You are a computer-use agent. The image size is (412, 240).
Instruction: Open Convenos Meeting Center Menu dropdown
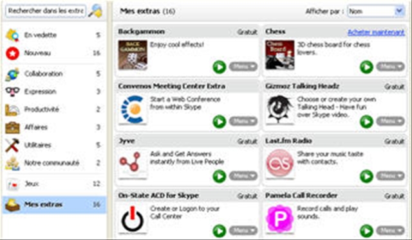pos(243,121)
